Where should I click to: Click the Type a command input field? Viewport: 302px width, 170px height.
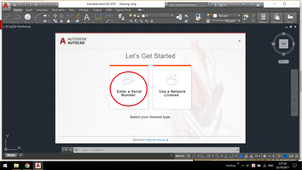pos(157,150)
